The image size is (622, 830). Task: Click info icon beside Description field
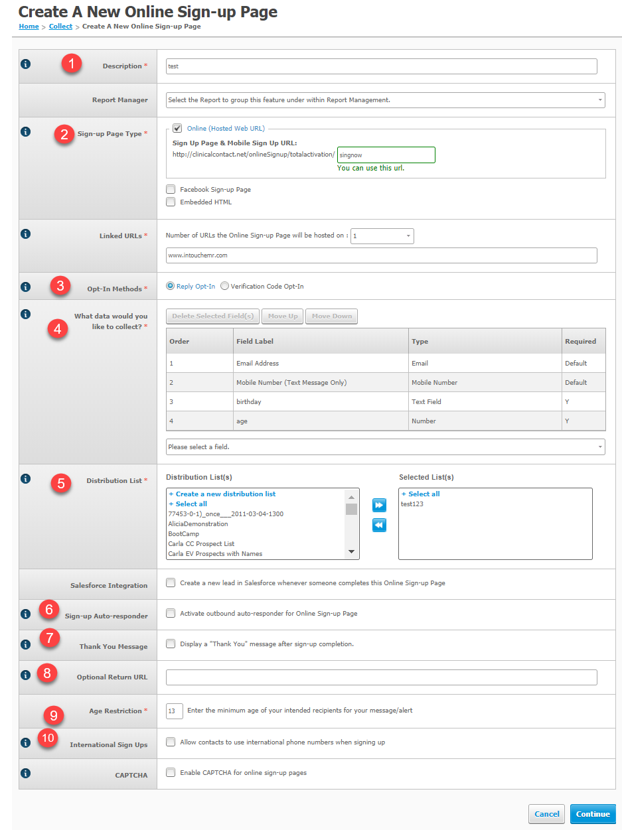click(x=26, y=64)
